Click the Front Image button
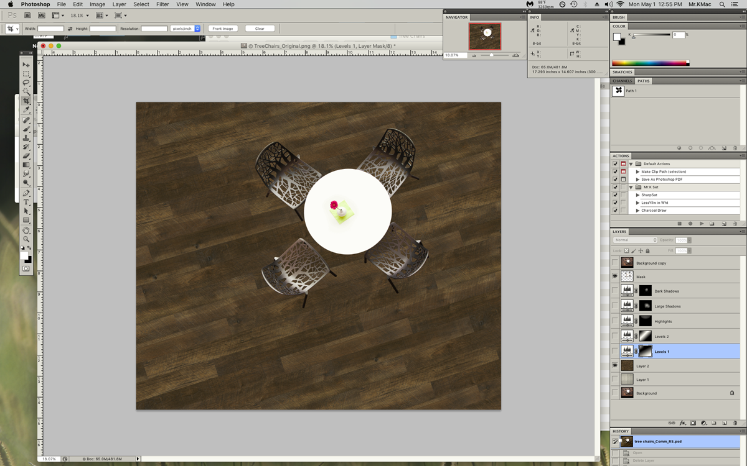 [x=223, y=29]
